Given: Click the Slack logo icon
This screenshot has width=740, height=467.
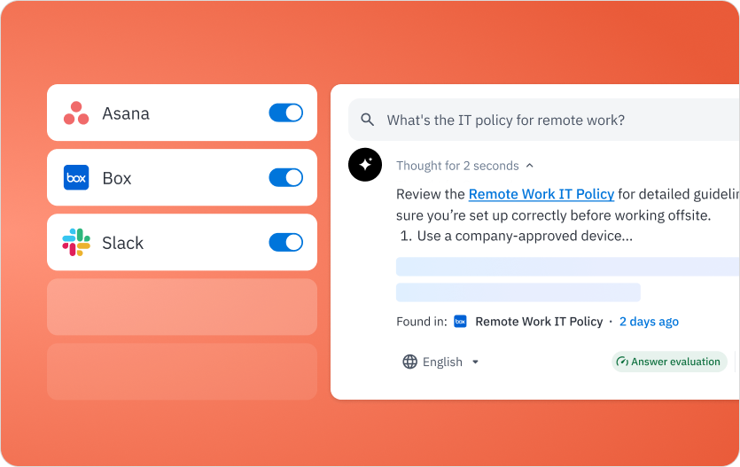Looking at the screenshot, I should coord(76,243).
